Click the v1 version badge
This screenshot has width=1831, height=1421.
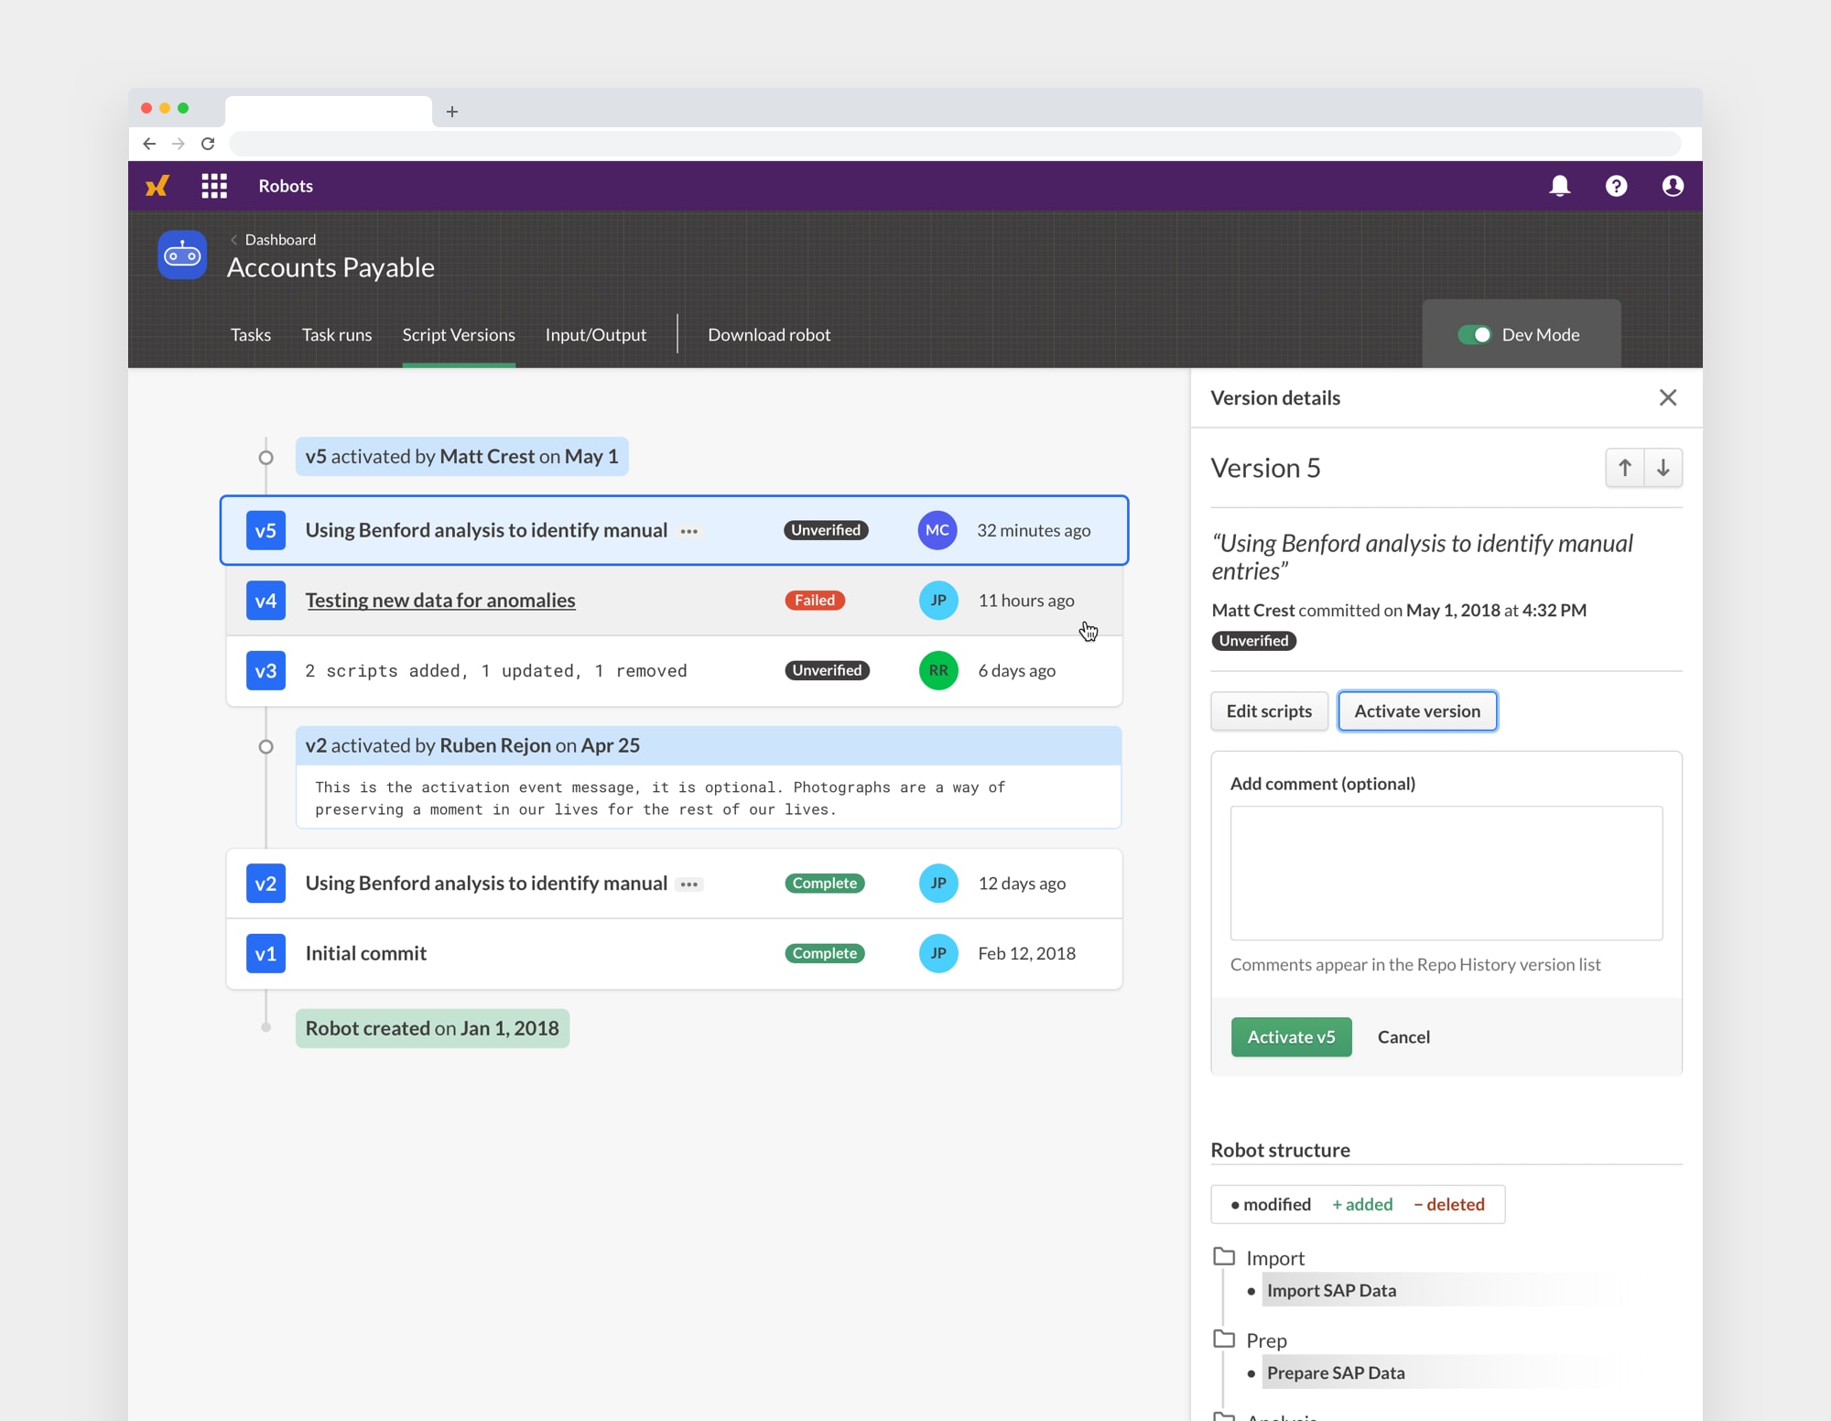[x=265, y=953]
